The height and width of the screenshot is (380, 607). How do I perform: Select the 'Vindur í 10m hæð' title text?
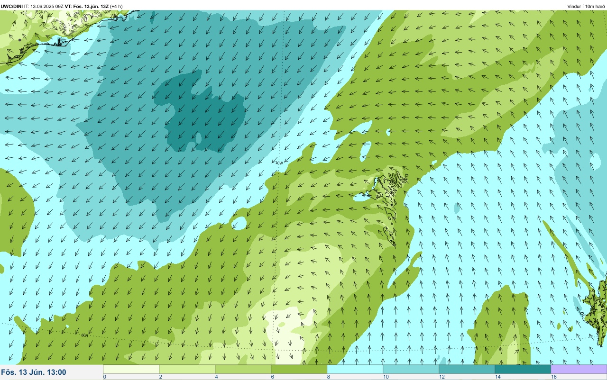click(x=586, y=6)
